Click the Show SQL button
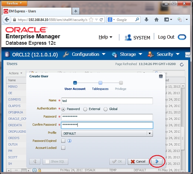This screenshot has width=193, height=174. point(55,161)
